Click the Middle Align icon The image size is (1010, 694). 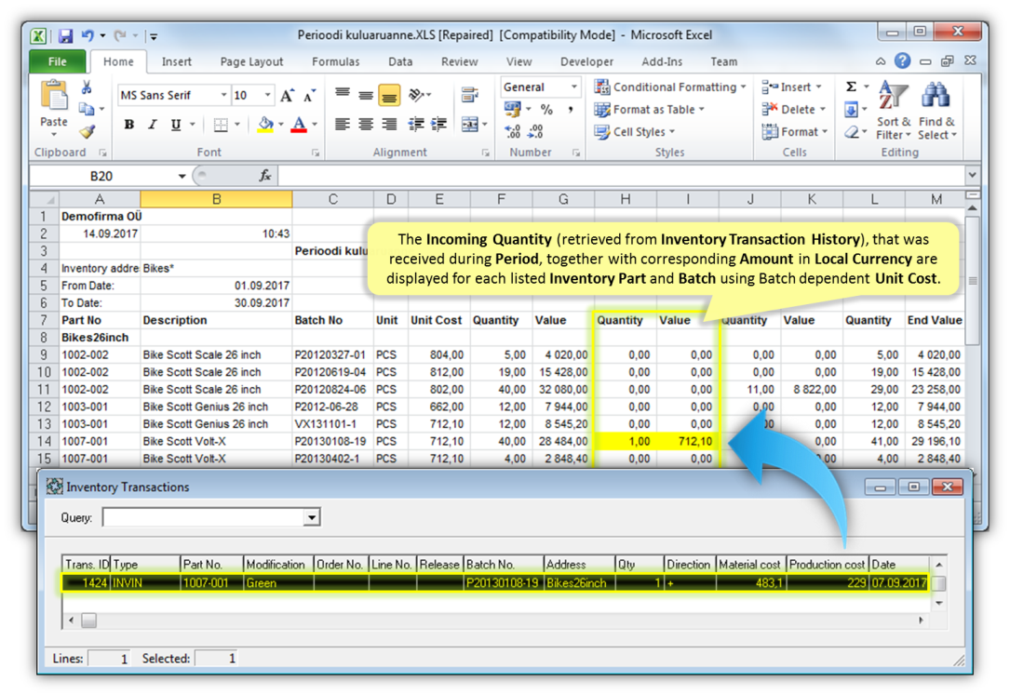pyautogui.click(x=366, y=95)
